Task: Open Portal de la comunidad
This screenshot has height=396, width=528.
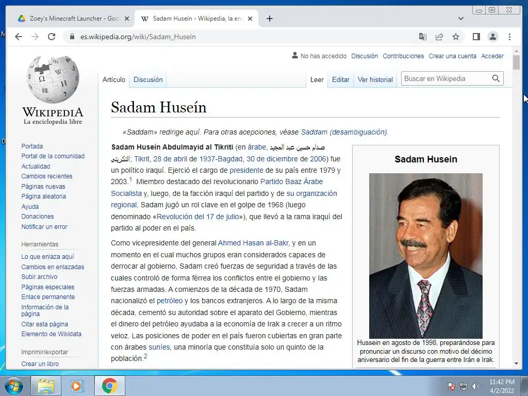Action: click(x=53, y=156)
